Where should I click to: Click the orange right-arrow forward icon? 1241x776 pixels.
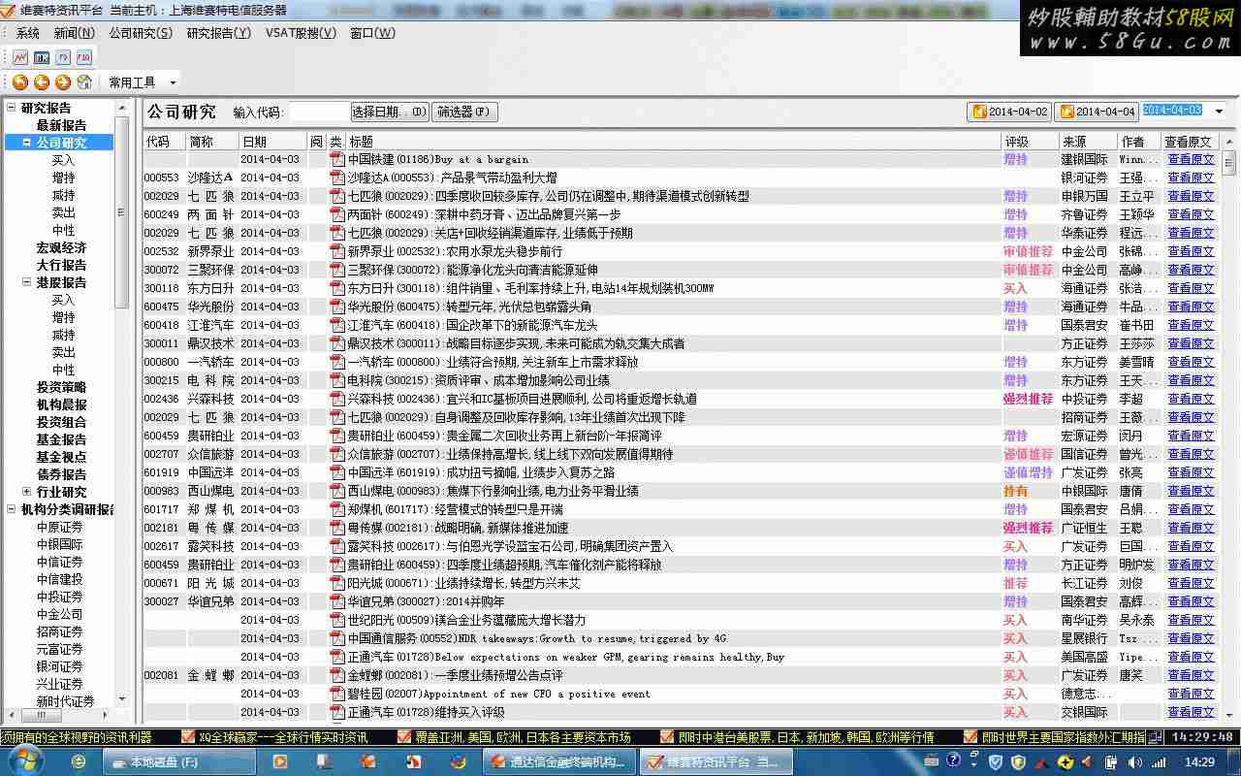click(63, 82)
